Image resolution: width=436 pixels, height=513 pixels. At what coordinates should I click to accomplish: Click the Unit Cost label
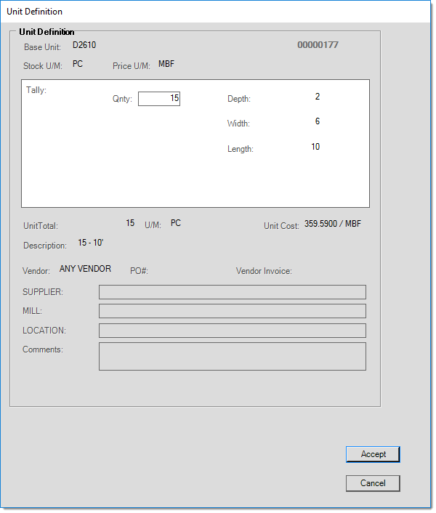(x=281, y=226)
